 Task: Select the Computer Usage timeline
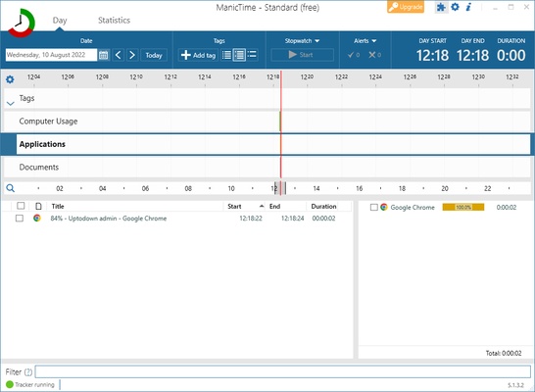point(267,122)
